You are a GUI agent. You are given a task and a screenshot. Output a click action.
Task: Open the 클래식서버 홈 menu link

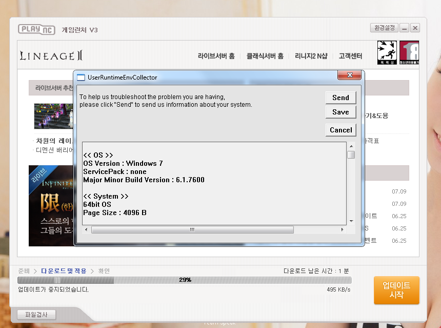coord(265,56)
